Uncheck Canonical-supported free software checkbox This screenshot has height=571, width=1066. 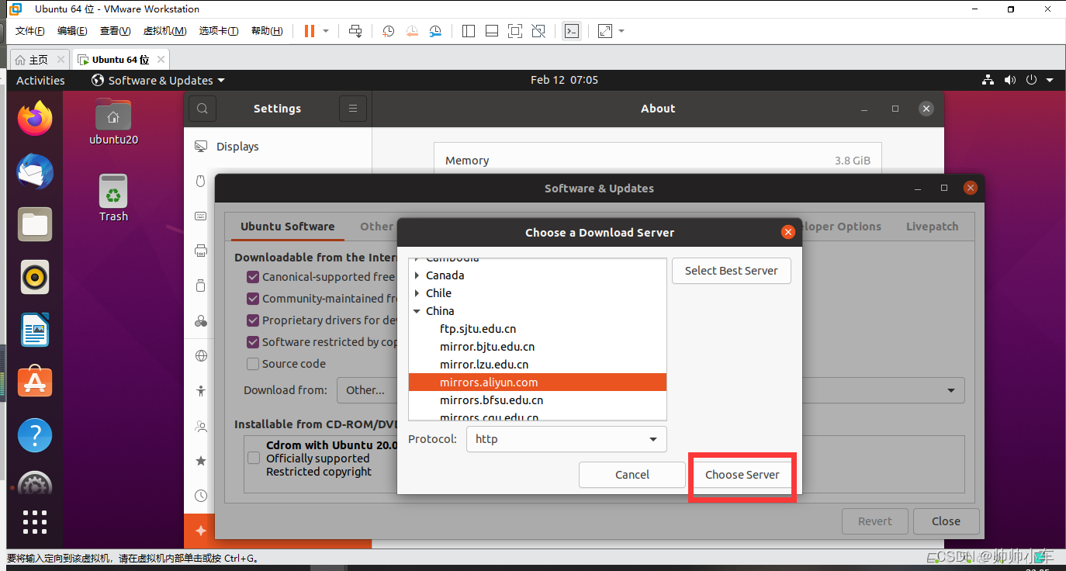coord(253,277)
